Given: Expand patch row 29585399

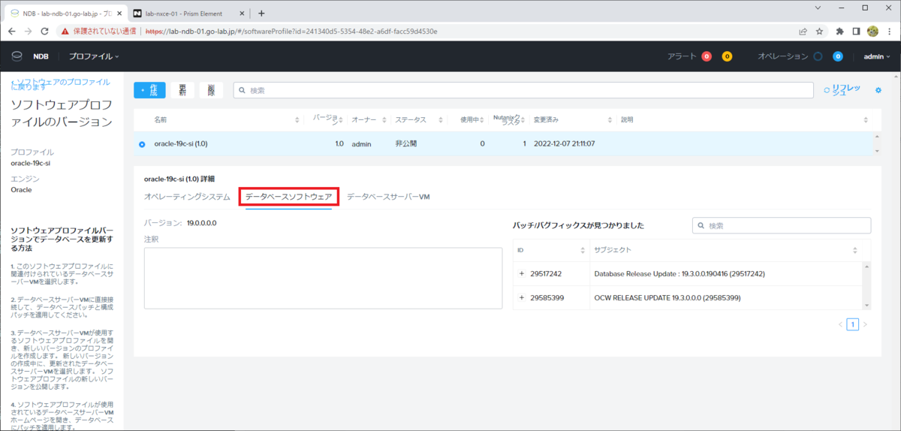Looking at the screenshot, I should pyautogui.click(x=522, y=297).
